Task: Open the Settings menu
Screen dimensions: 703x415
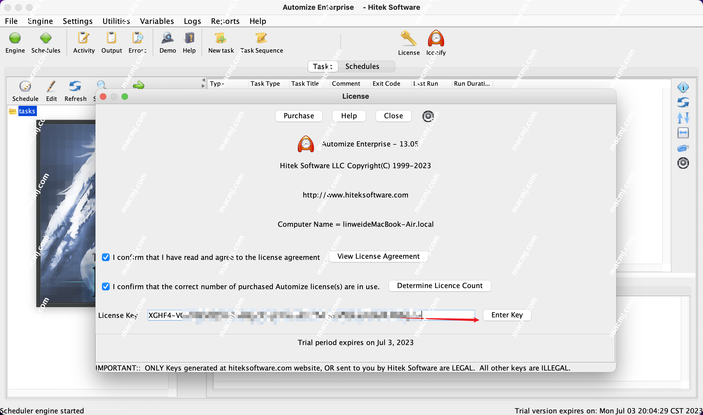Action: [x=78, y=21]
